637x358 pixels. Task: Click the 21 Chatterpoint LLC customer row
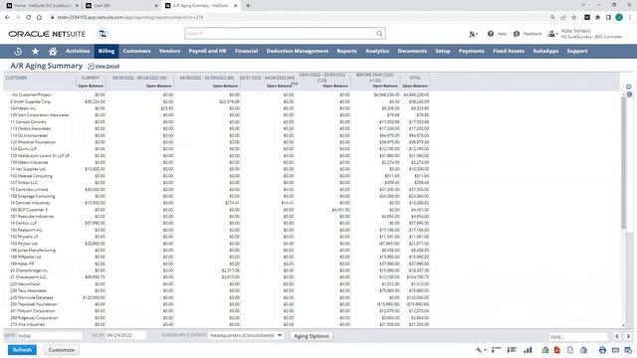click(x=219, y=277)
